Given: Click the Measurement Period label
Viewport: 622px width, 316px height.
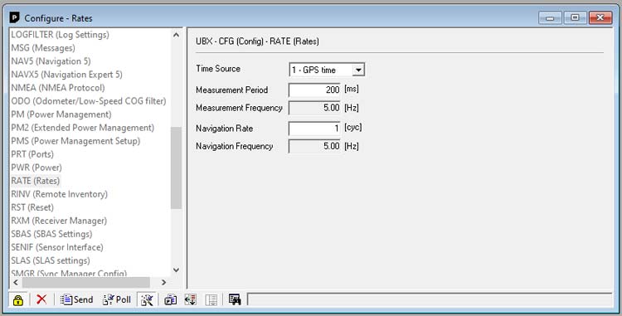Looking at the screenshot, I should (x=231, y=90).
